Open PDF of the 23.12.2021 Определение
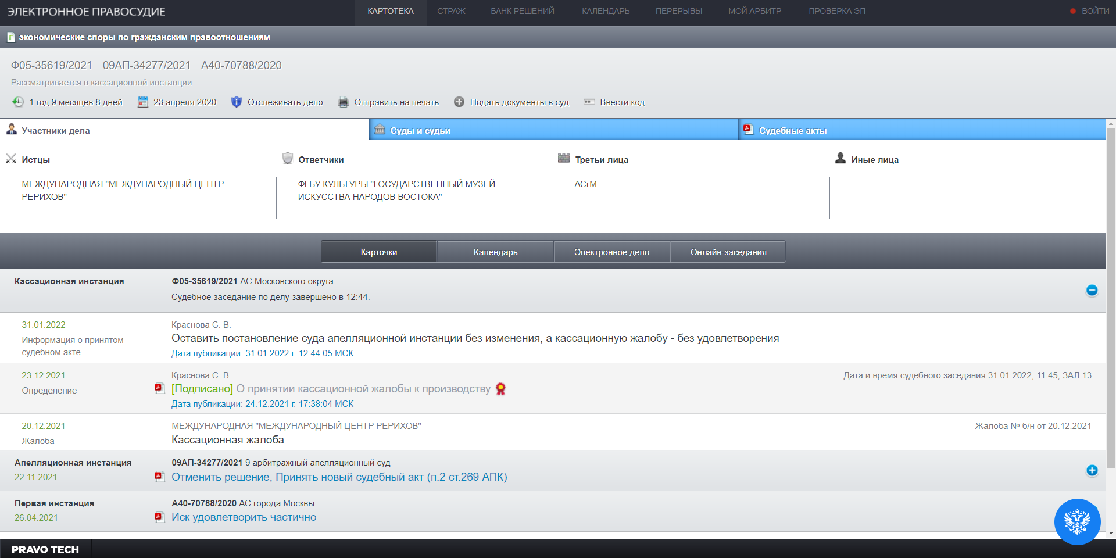Screen dimensions: 1116x558 pyautogui.click(x=159, y=389)
